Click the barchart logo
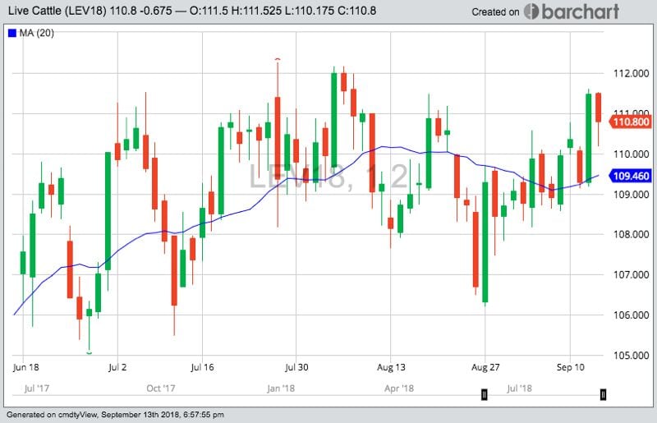The width and height of the screenshot is (657, 423). (572, 11)
